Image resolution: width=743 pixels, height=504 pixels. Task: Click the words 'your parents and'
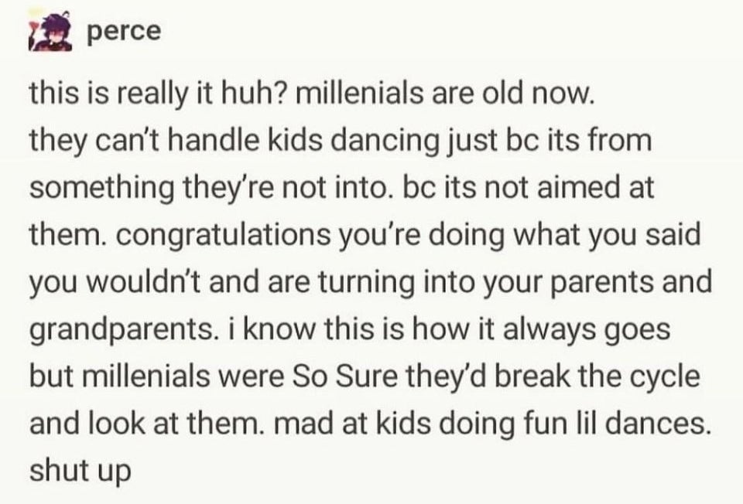click(x=597, y=282)
